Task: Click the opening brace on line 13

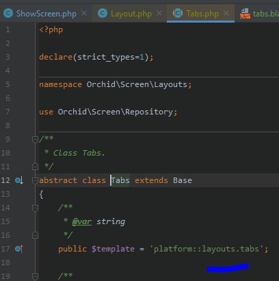Action: (41, 195)
